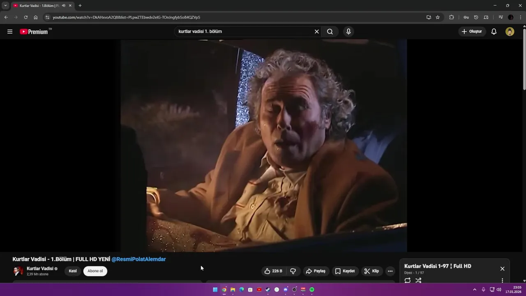Start voice search with the microphone icon
The image size is (526, 296).
tap(348, 32)
